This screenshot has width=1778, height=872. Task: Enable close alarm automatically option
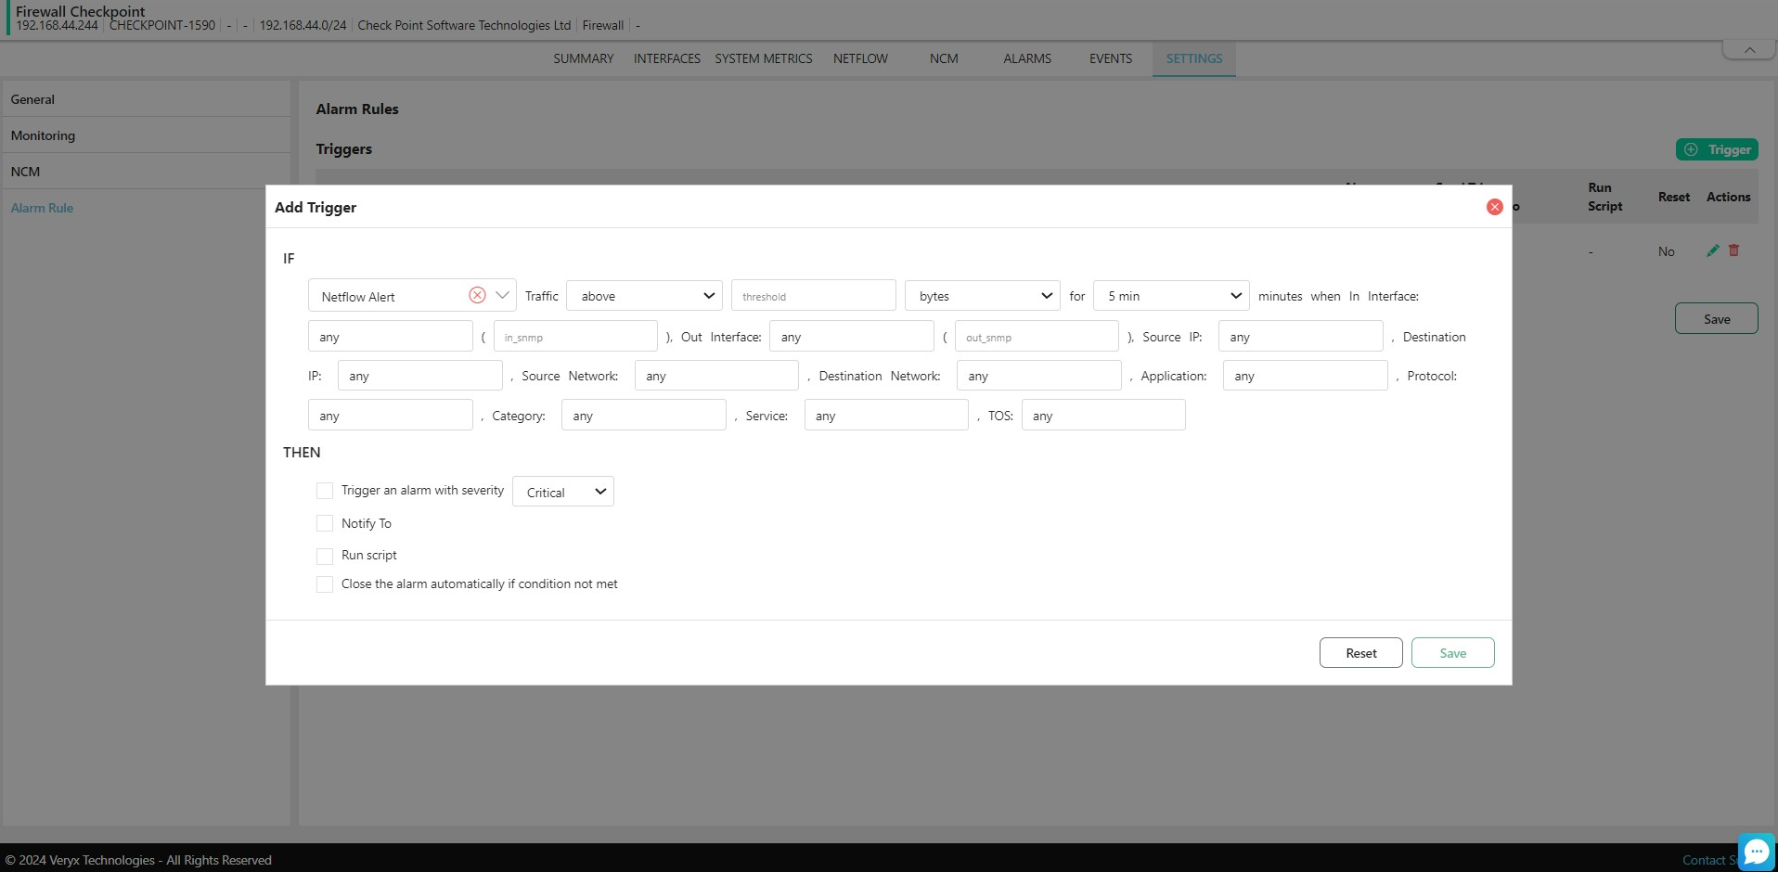[x=325, y=584]
